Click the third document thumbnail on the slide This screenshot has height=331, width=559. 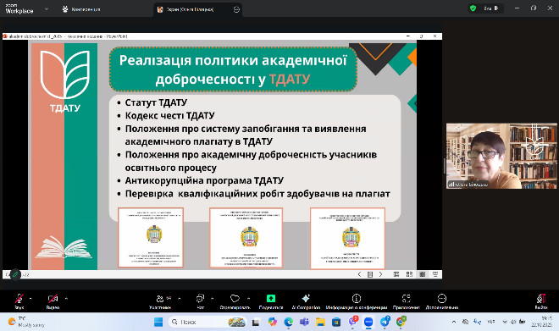coord(347,239)
